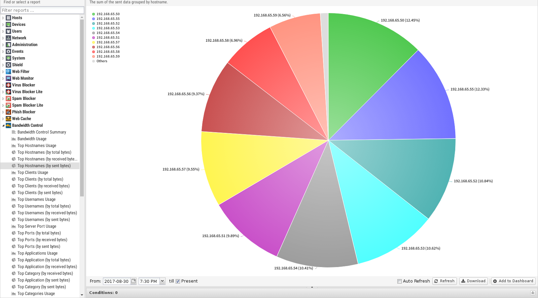Toggle the Present checkbox
Image resolution: width=538 pixels, height=298 pixels.
pos(178,281)
